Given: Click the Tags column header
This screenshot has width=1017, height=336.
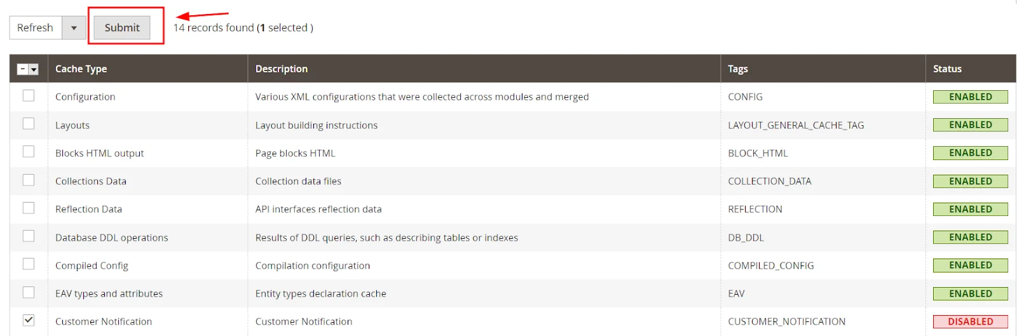Looking at the screenshot, I should click(737, 69).
